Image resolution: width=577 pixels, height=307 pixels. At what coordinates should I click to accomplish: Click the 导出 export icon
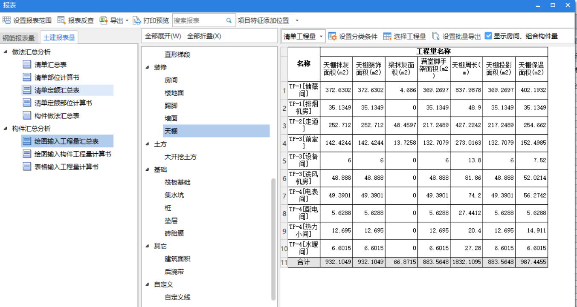coord(104,20)
